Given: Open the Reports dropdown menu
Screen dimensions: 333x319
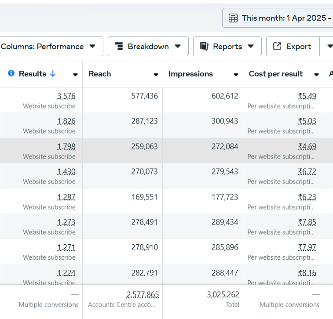Looking at the screenshot, I should coord(251,46).
